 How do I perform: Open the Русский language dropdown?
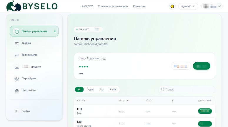point(188,6)
